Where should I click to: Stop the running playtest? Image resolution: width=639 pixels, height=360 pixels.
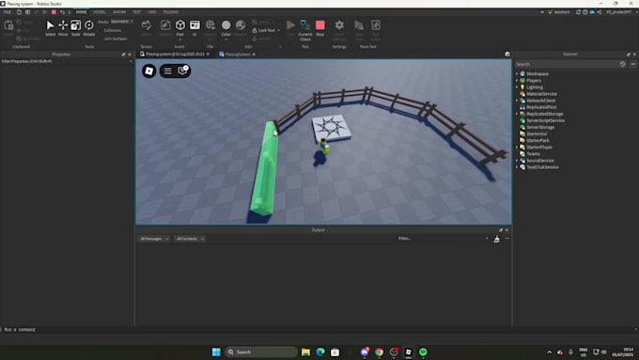tap(320, 27)
